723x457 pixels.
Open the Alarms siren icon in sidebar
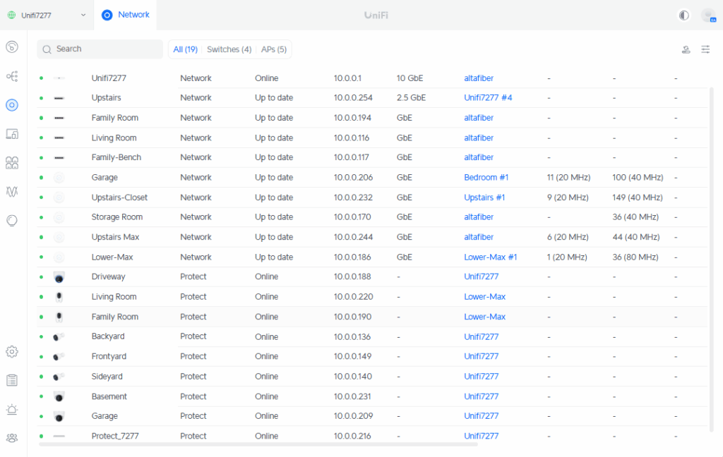click(x=12, y=409)
